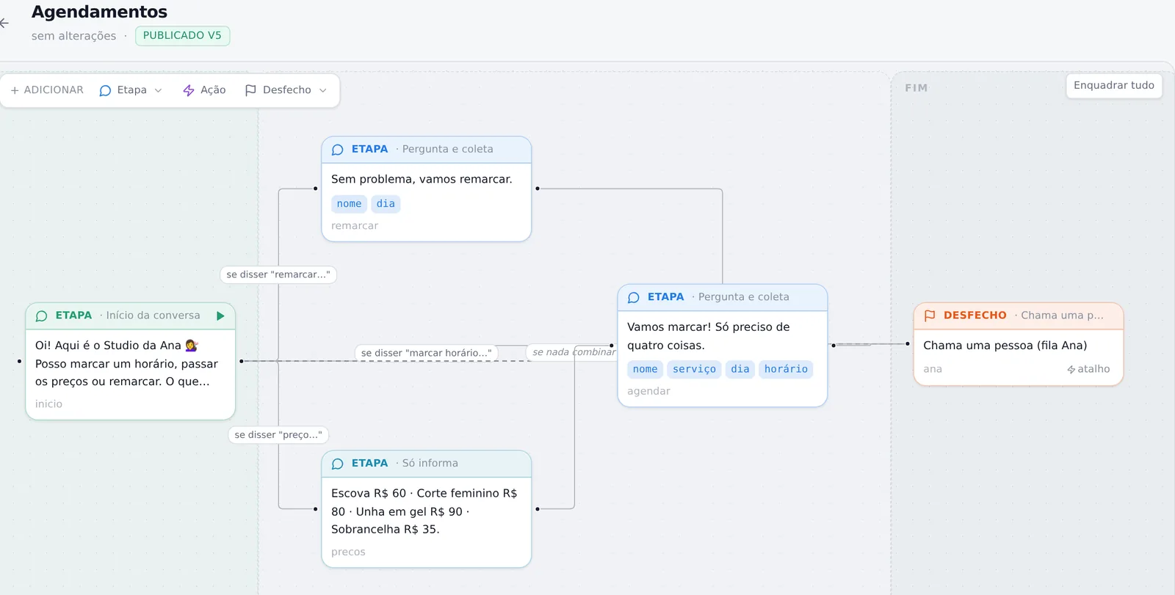Image resolution: width=1175 pixels, height=595 pixels.
Task: Click the "ana" identifier on the DESFECHO card
Action: [x=933, y=369]
